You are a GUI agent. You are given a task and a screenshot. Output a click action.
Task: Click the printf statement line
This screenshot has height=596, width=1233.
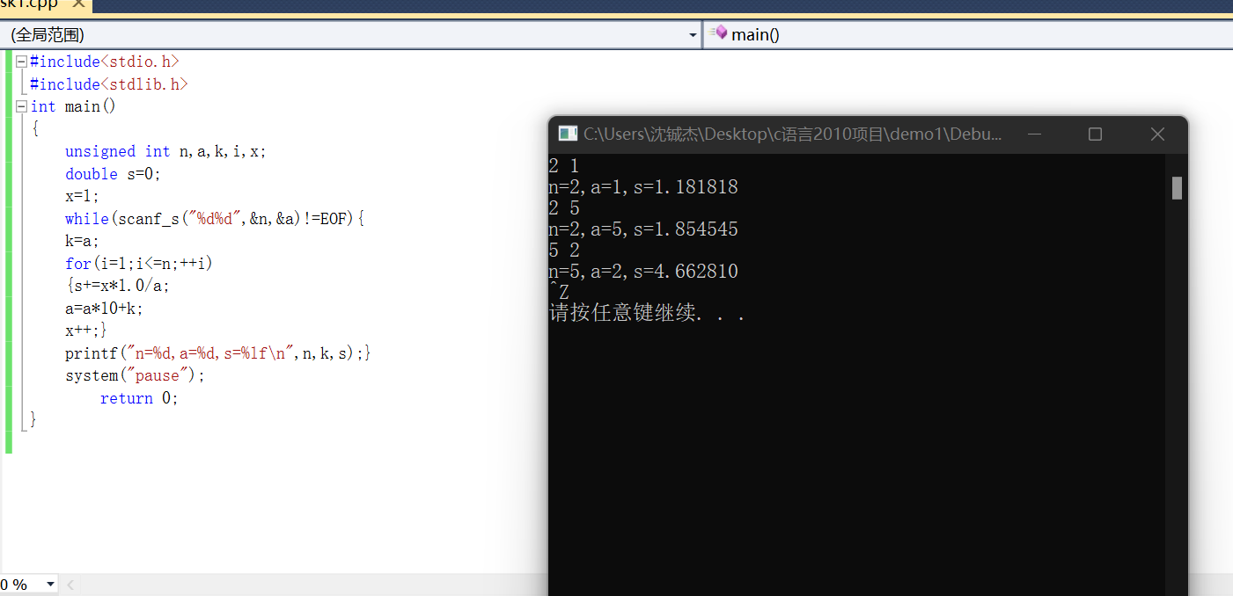pos(218,353)
